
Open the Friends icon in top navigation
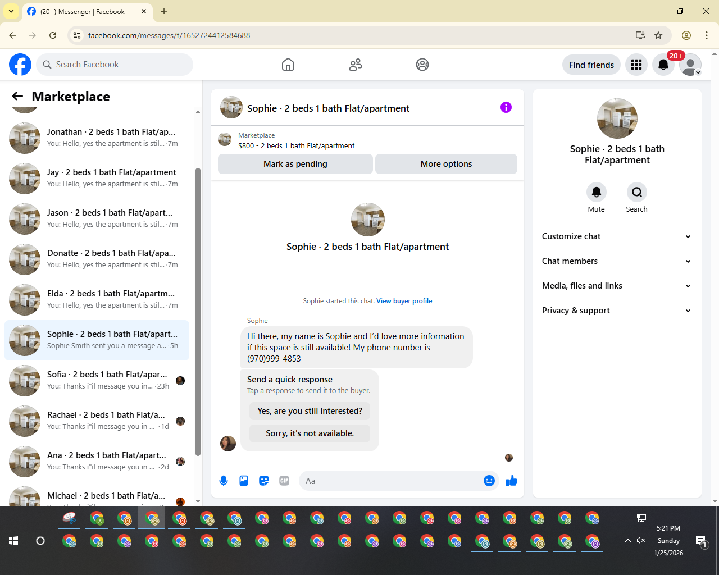tap(356, 65)
